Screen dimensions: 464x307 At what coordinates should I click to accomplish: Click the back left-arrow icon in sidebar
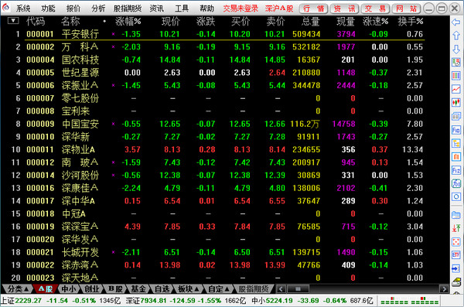coord(456,22)
